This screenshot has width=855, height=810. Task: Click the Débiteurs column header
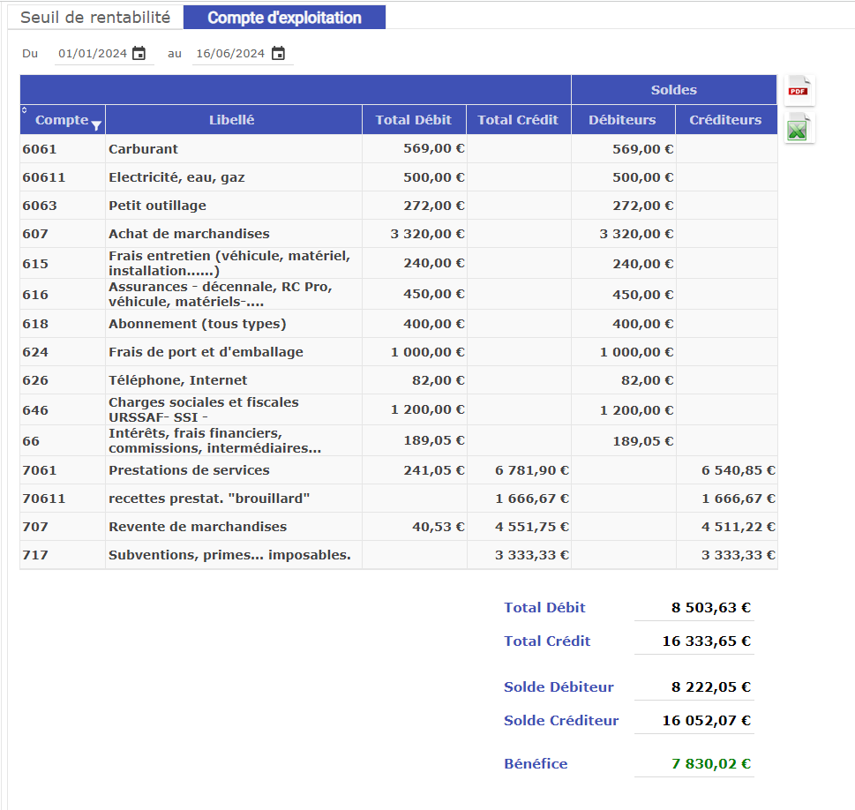[622, 120]
